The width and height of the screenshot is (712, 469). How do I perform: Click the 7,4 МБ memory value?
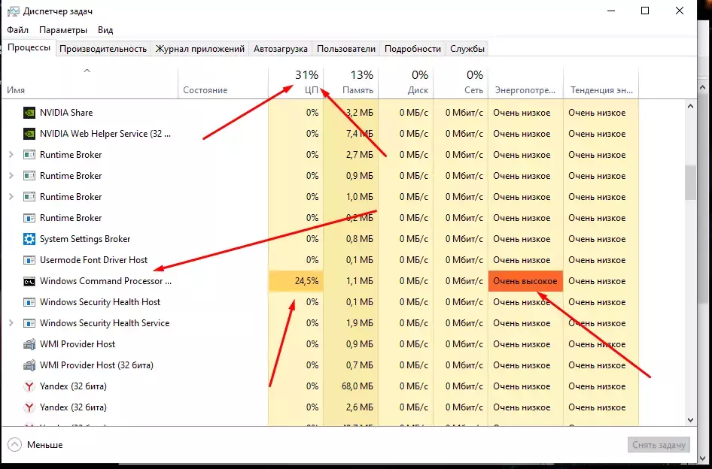pos(360,134)
